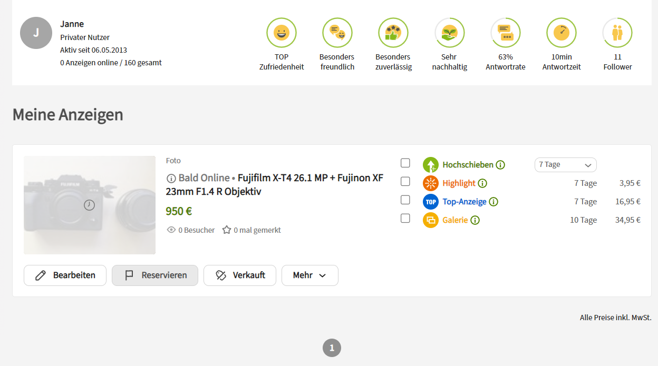Click the info icon next to Hochschieben

[x=500, y=165]
